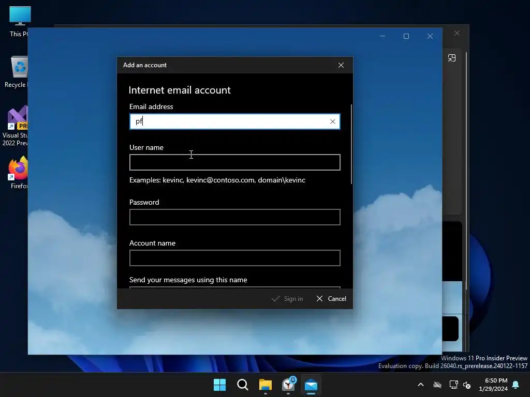
Task: Select the Firefox desktop shortcut
Action: click(x=18, y=173)
